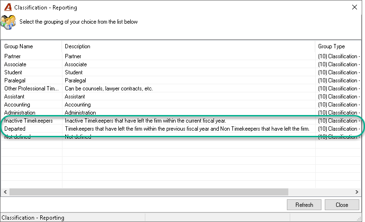Click the Classification - Reporting status bar text
Image resolution: width=365 pixels, height=222 pixels.
click(x=33, y=218)
